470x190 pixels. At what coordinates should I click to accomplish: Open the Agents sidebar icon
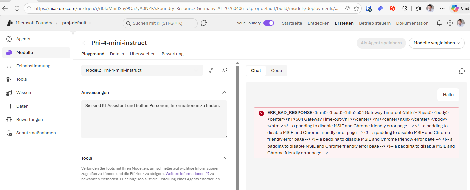pos(9,39)
